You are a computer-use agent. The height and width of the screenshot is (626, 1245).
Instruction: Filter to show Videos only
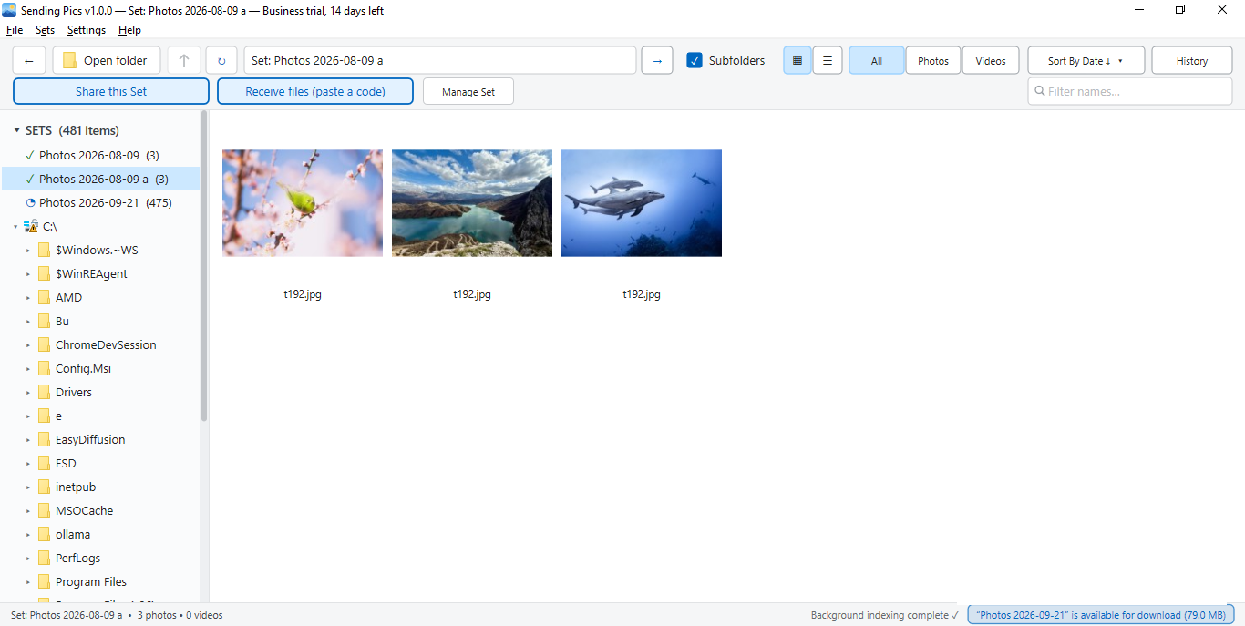(x=991, y=61)
